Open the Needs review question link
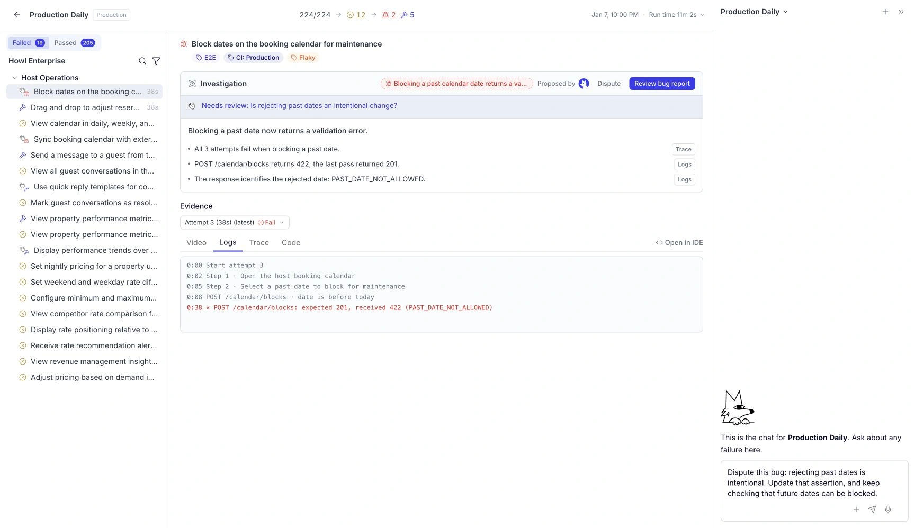 [299, 106]
